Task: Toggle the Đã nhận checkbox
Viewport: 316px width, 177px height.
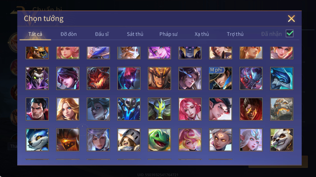Action: [289, 33]
